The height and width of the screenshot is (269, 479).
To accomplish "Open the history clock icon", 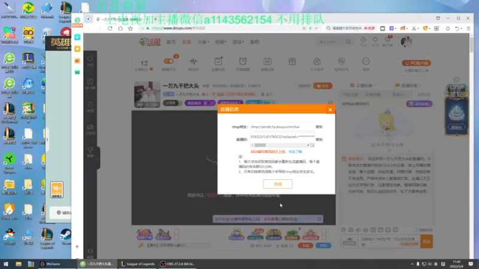I will 363,41.
